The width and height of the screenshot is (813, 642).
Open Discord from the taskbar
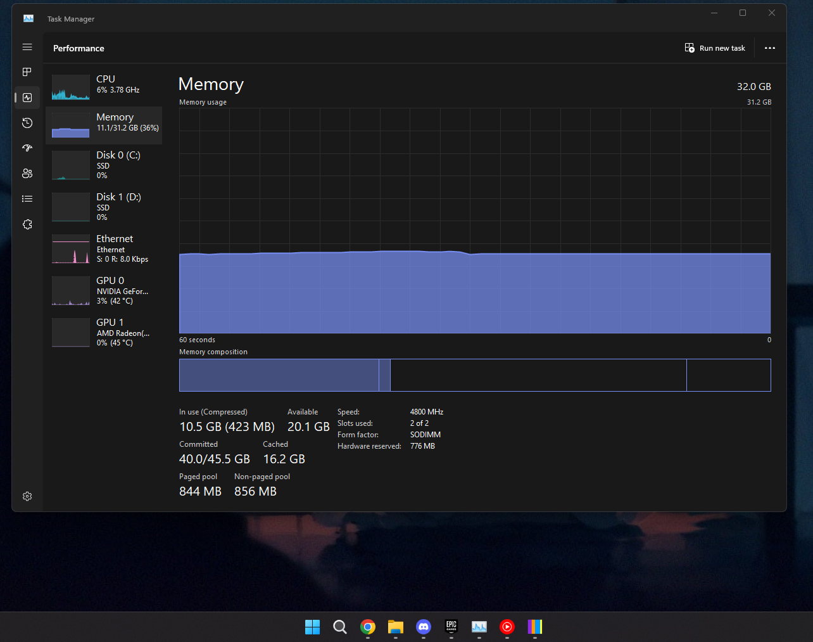[x=424, y=627]
